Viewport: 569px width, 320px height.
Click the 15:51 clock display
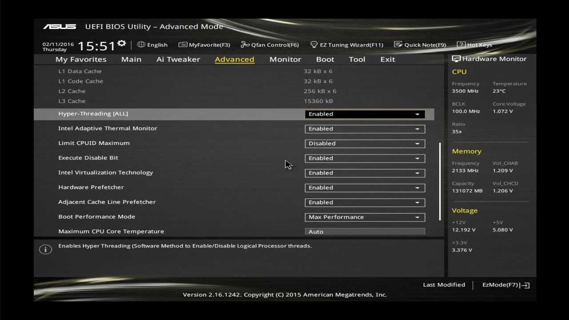[96, 46]
